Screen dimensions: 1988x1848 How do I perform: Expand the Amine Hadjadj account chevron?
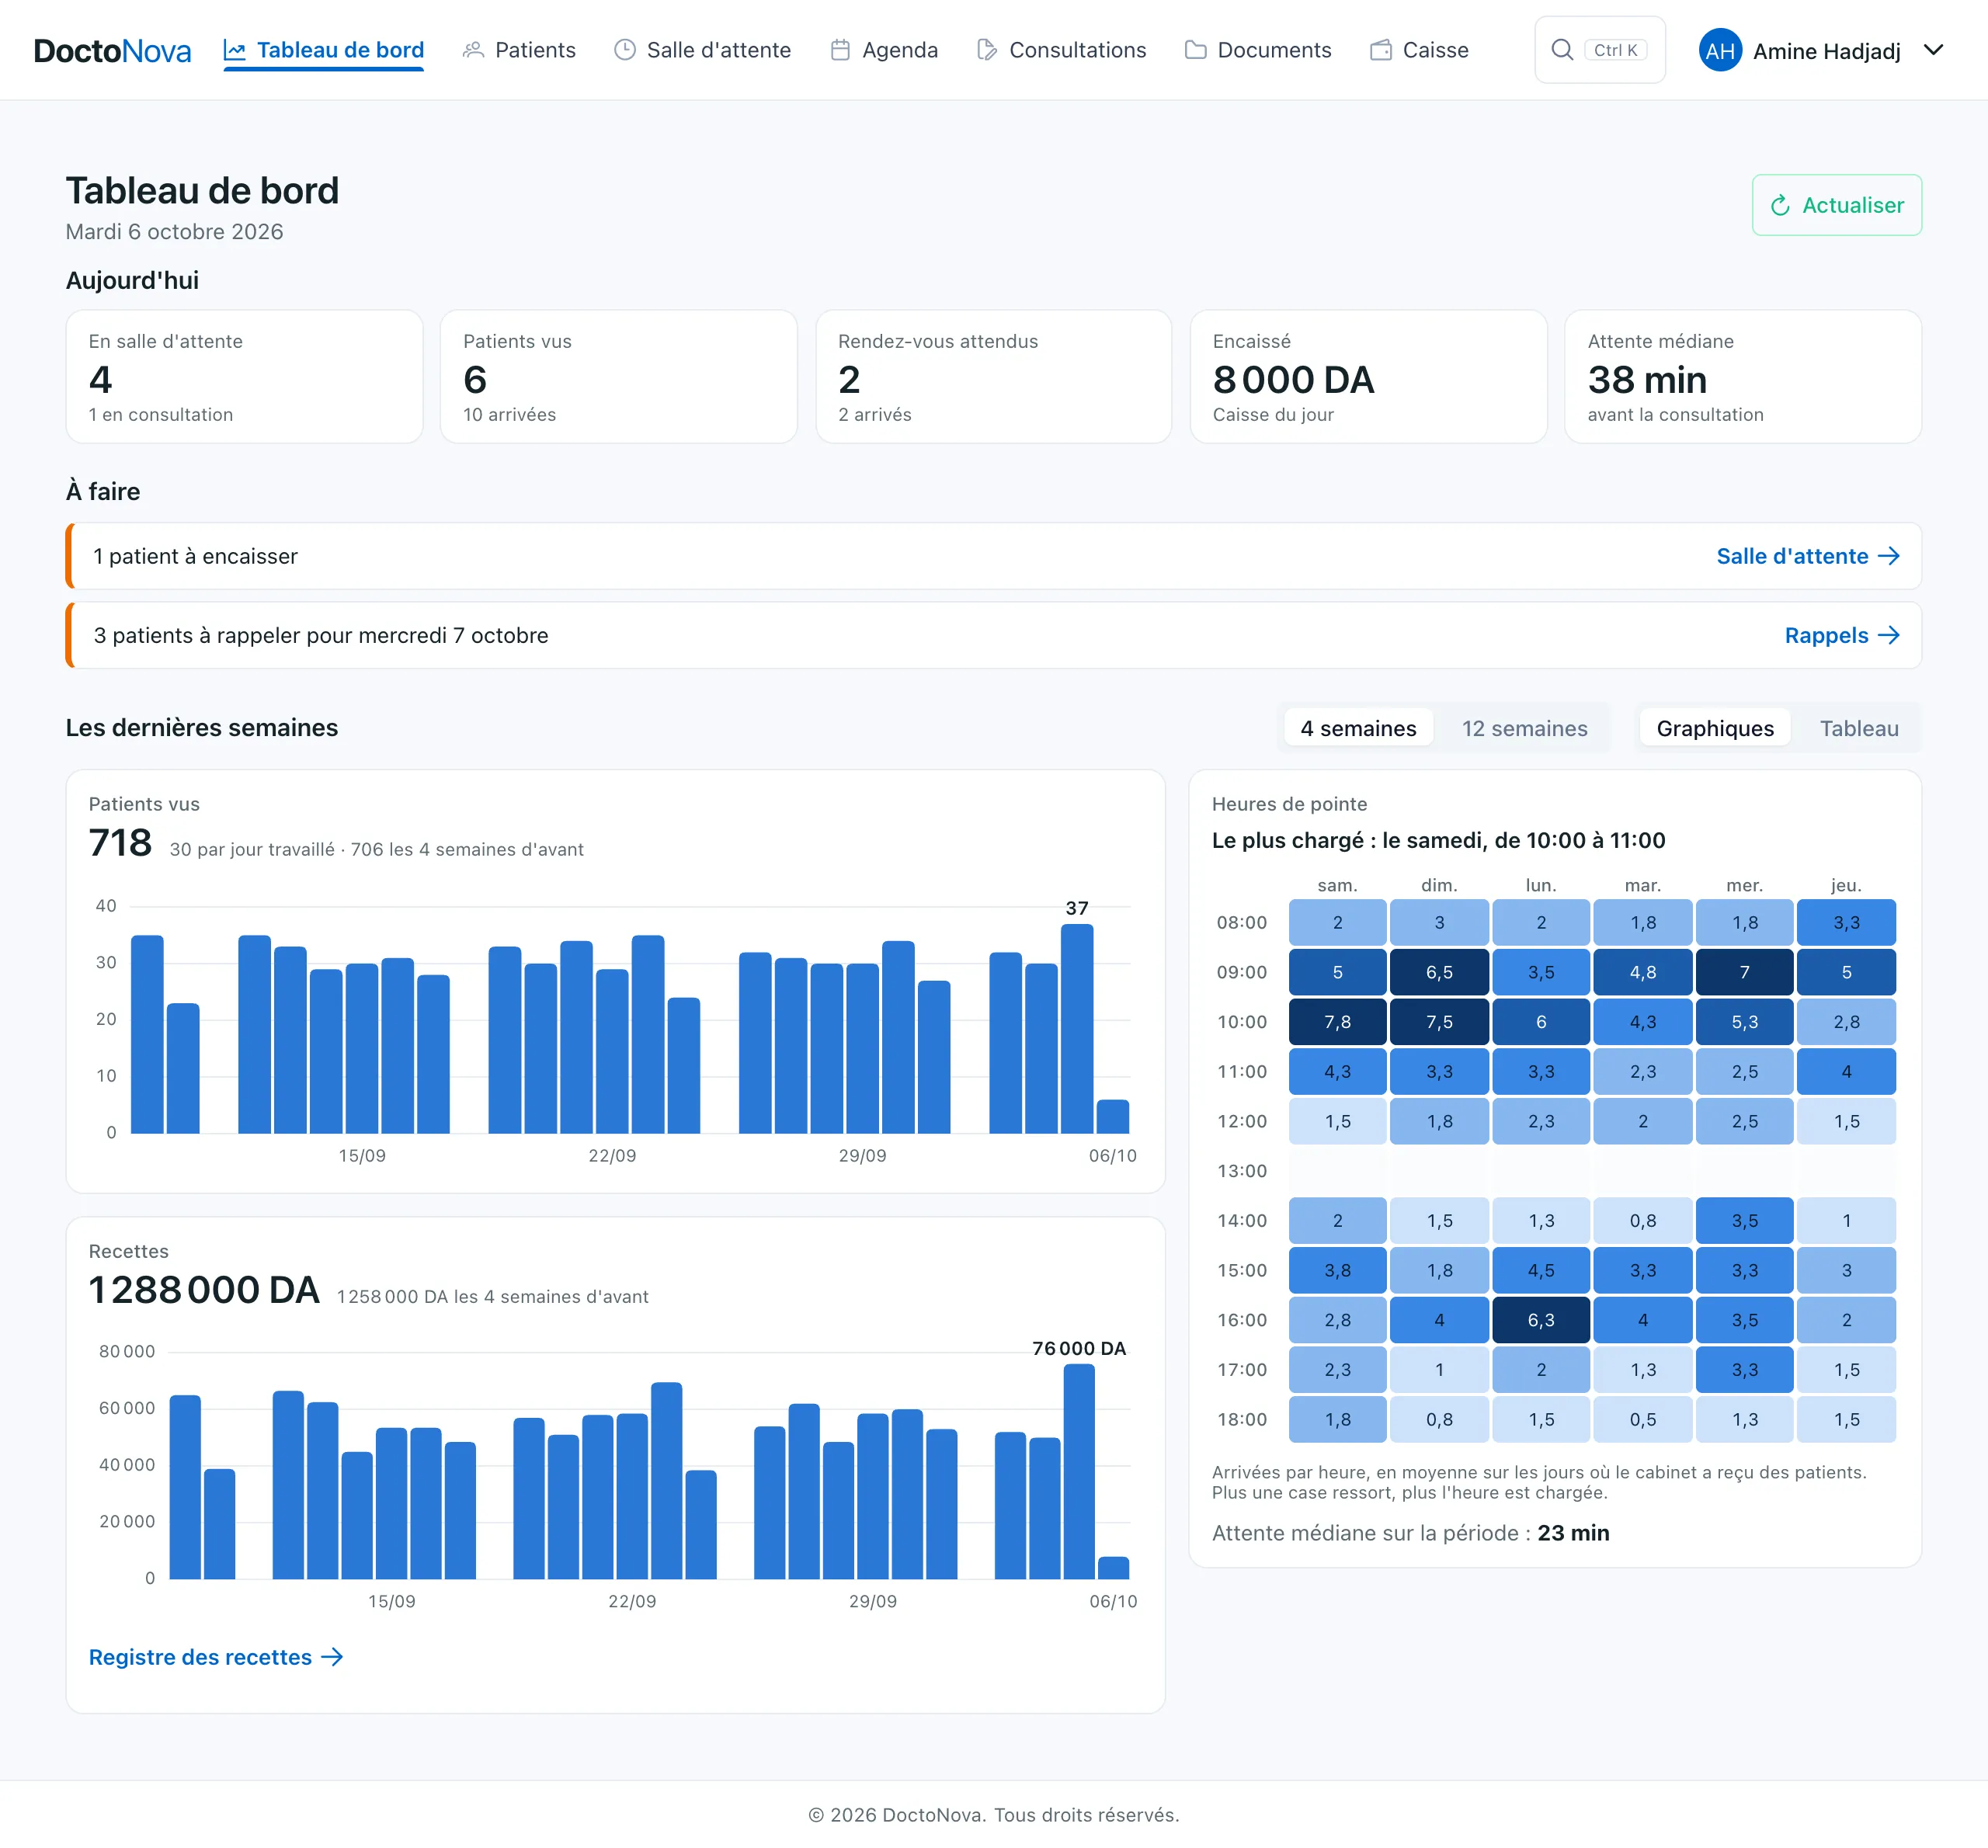1933,50
